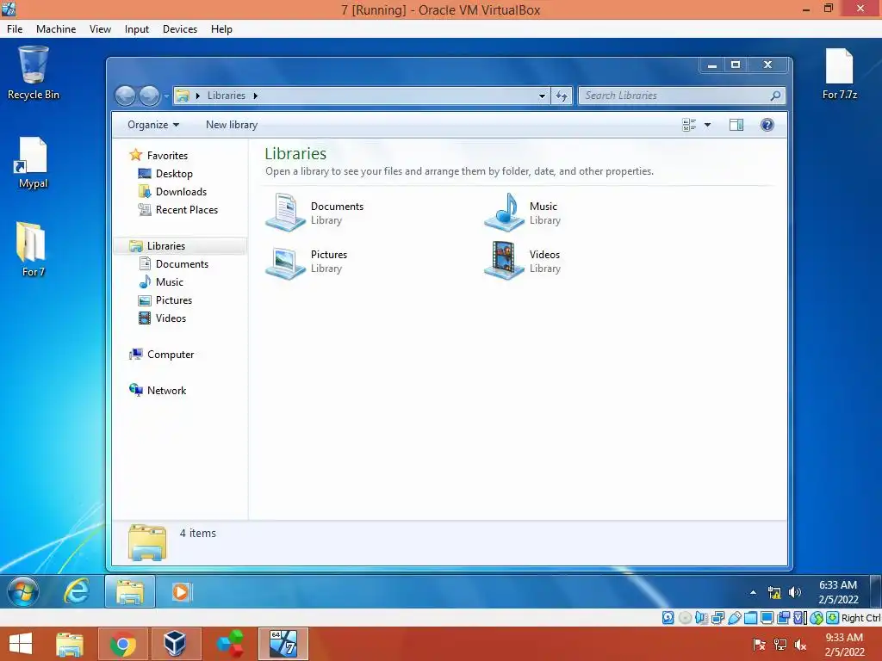
Task: Show hidden icons in the guest tray
Action: click(x=753, y=592)
